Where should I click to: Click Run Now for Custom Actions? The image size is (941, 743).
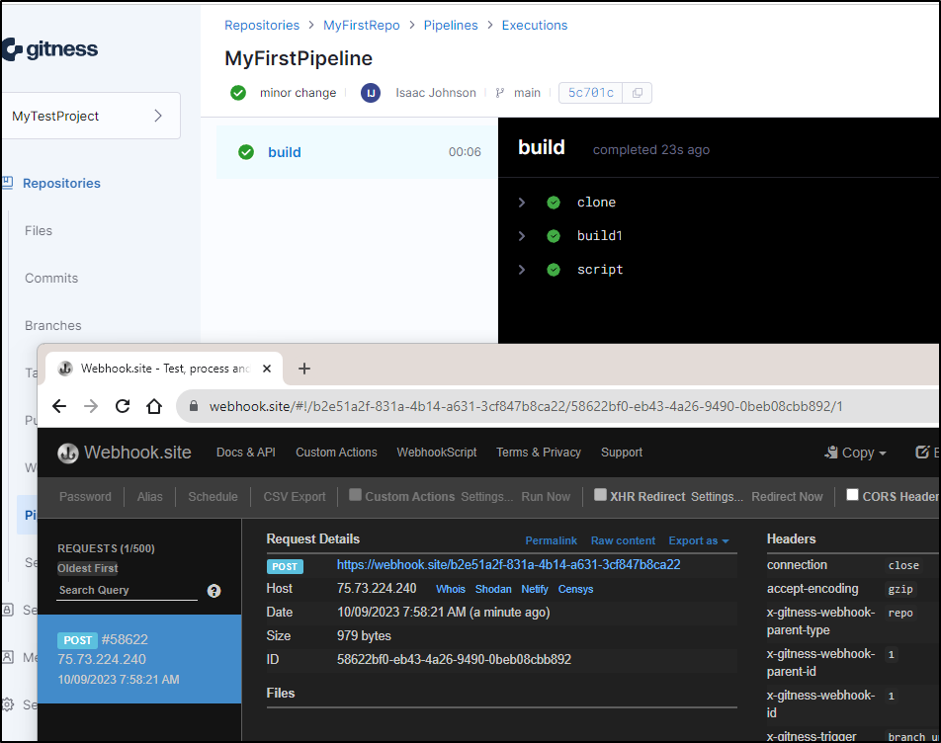pyautogui.click(x=546, y=497)
